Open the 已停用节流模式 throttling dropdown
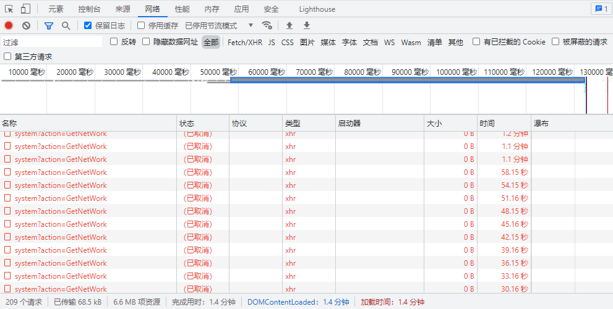The height and width of the screenshot is (309, 613). tap(219, 26)
